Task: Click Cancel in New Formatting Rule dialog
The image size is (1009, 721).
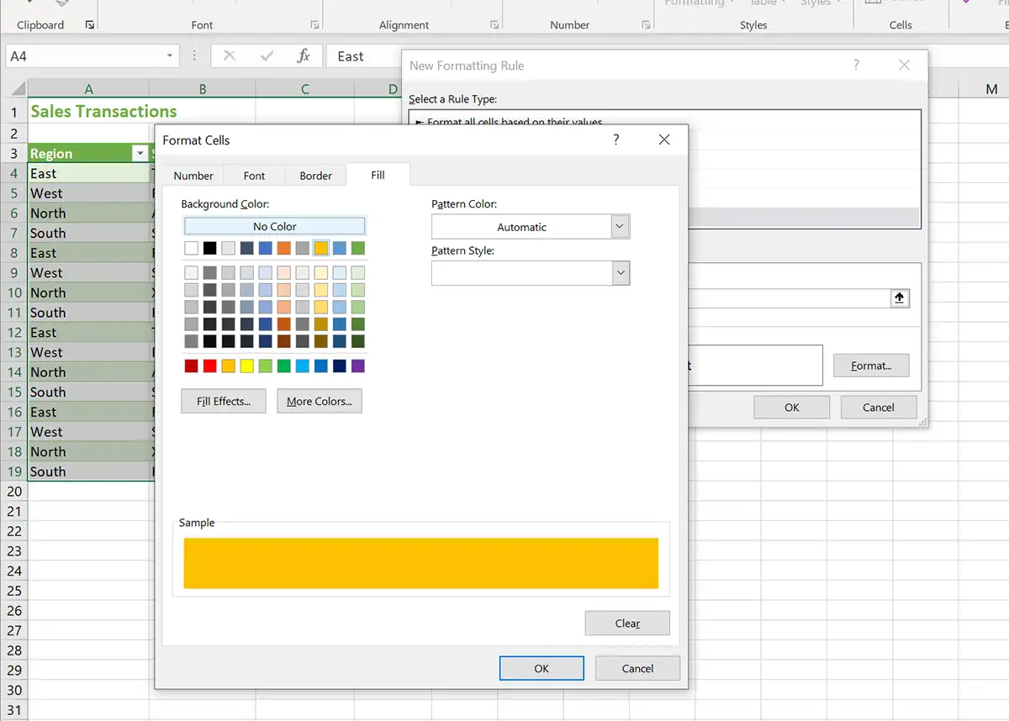Action: (879, 407)
